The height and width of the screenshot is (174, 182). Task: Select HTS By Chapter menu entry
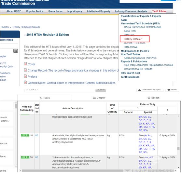pos(133,39)
